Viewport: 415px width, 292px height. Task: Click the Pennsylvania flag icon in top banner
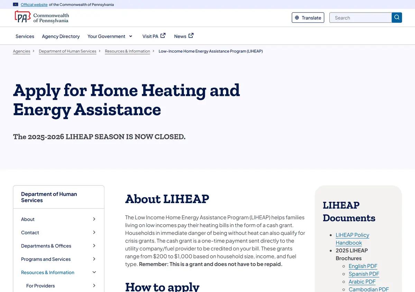pyautogui.click(x=16, y=4)
